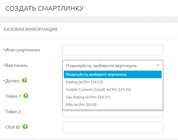The width and height of the screenshot is (178, 140).
Task: Click the help icon next to Домен
Action: pyautogui.click(x=25, y=80)
